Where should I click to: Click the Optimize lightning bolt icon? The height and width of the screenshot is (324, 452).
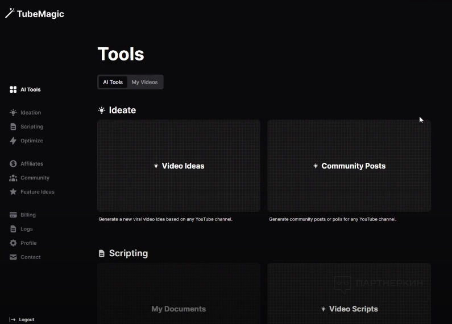[x=13, y=141]
